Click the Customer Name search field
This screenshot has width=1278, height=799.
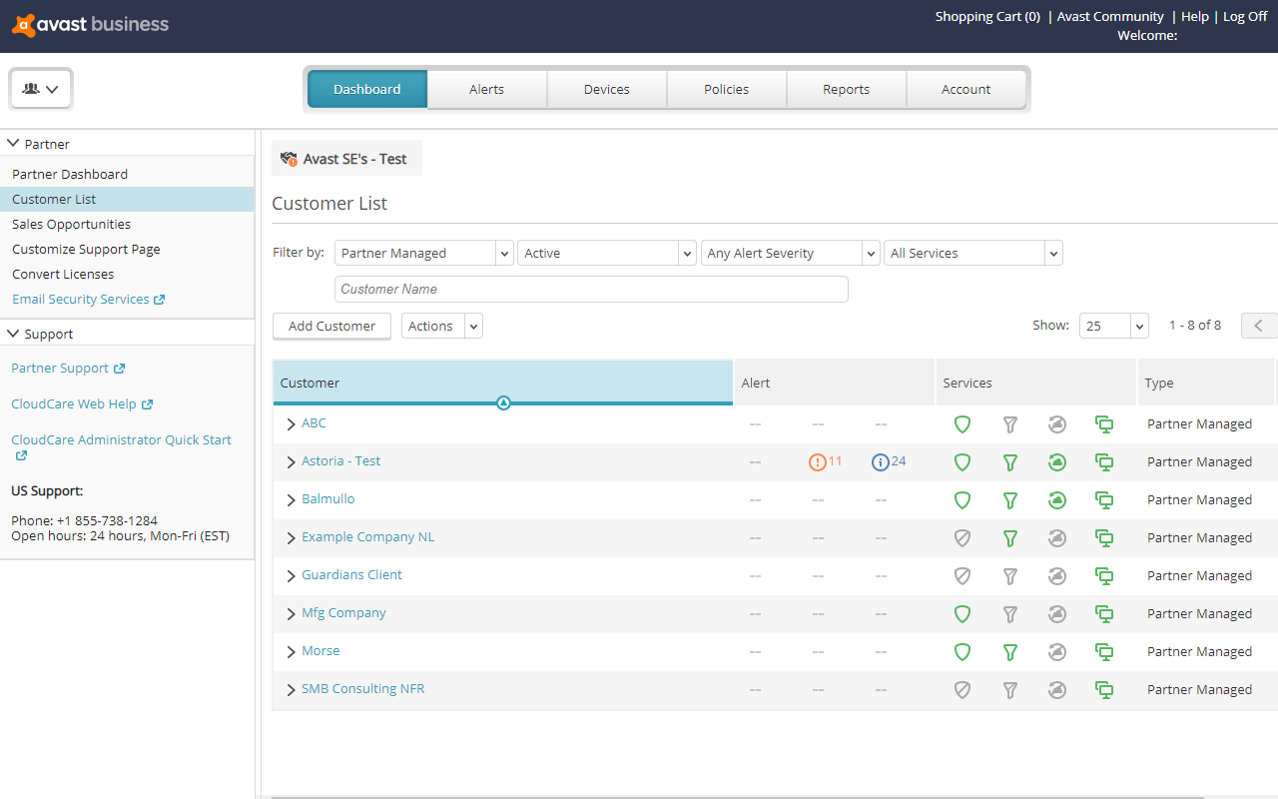click(x=591, y=289)
